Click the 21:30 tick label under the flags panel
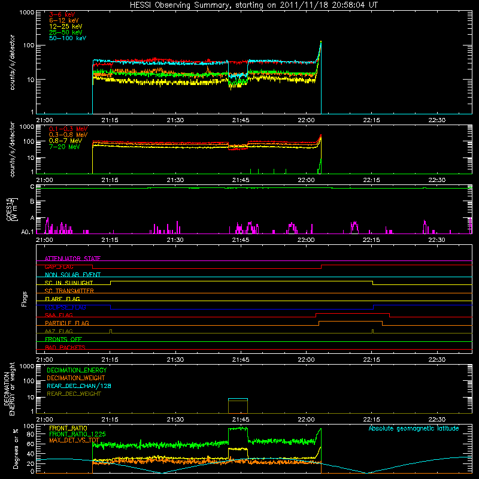The image size is (479, 479). [175, 360]
